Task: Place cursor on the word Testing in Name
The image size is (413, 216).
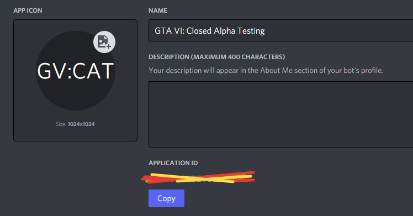Action: click(251, 31)
